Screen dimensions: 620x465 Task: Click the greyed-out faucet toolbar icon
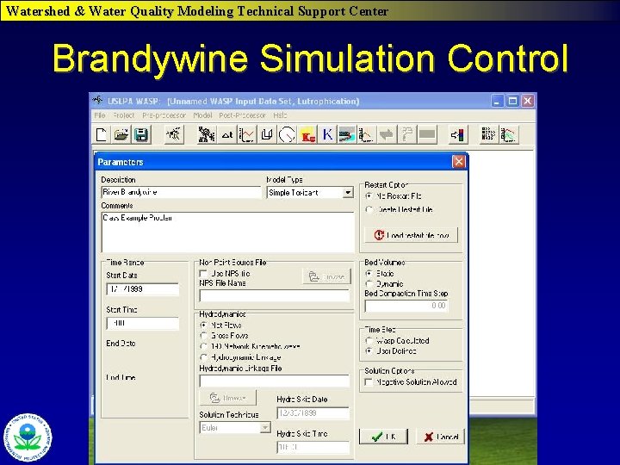coord(406,135)
